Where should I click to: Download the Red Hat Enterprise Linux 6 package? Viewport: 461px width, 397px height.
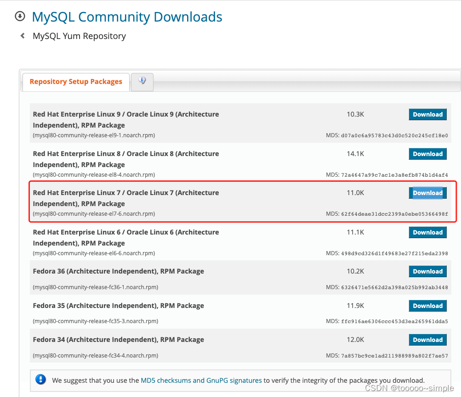click(x=427, y=232)
